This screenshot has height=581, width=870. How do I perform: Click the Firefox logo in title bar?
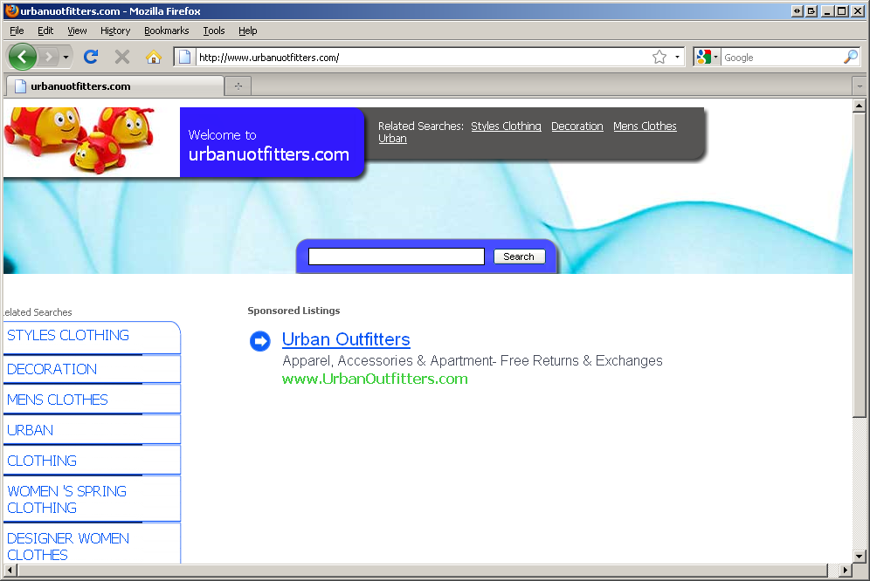tap(11, 10)
